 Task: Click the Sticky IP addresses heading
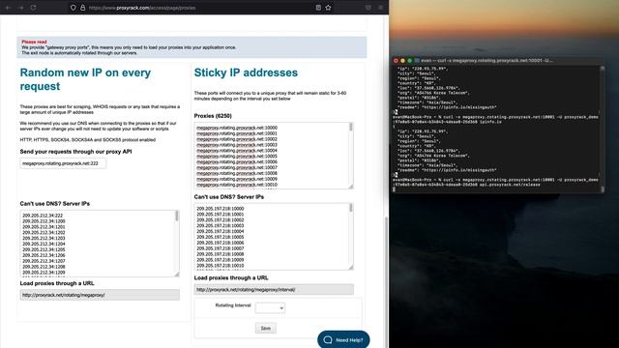(246, 72)
